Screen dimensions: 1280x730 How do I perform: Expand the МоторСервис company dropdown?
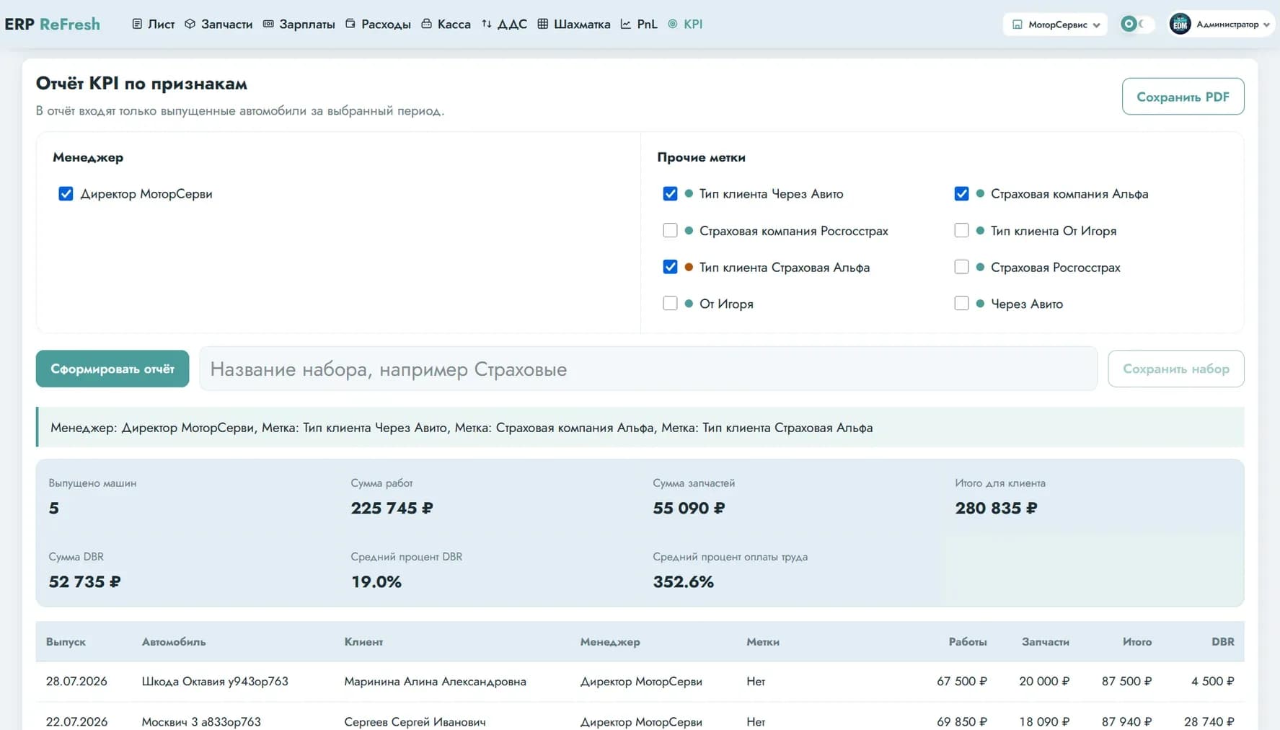point(1055,25)
